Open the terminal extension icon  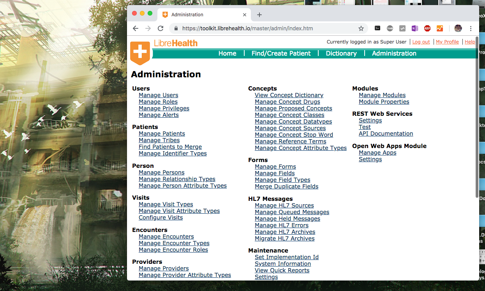[x=377, y=28]
